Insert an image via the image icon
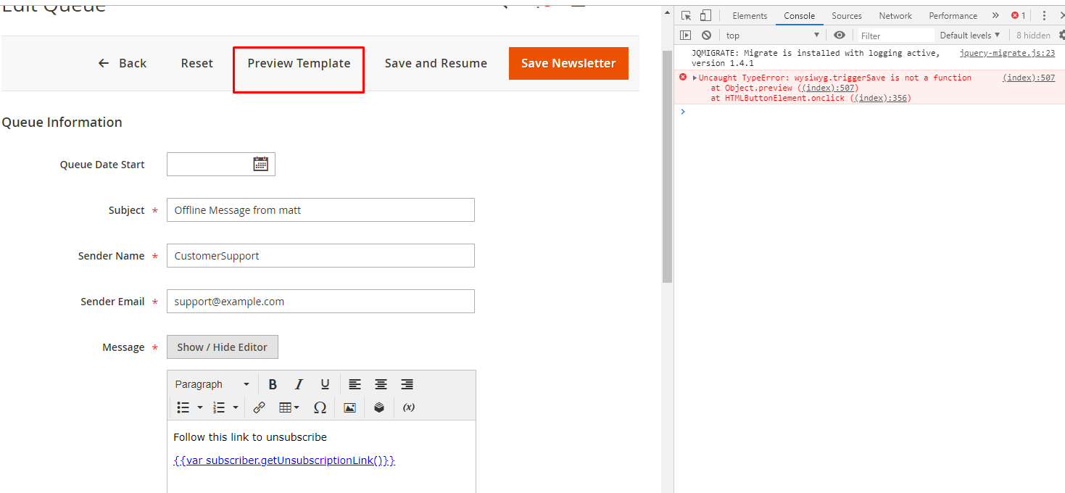The image size is (1065, 493). point(349,407)
